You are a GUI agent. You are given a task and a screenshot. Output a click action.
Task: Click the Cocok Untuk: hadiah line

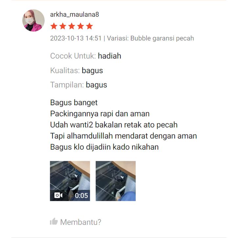[x=86, y=56]
